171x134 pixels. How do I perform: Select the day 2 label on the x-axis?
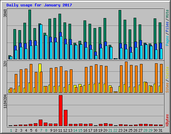[16, 130]
